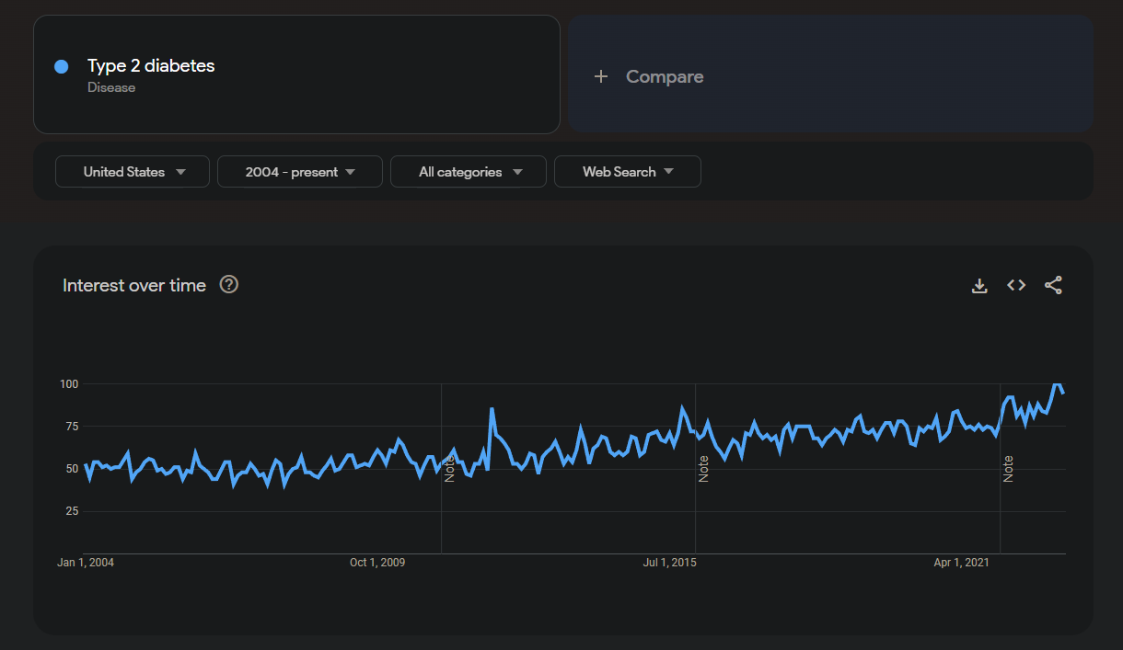Screen dimensions: 1123x650
Task: Click the Jan 1, 2004 axis label
Action: tap(86, 563)
